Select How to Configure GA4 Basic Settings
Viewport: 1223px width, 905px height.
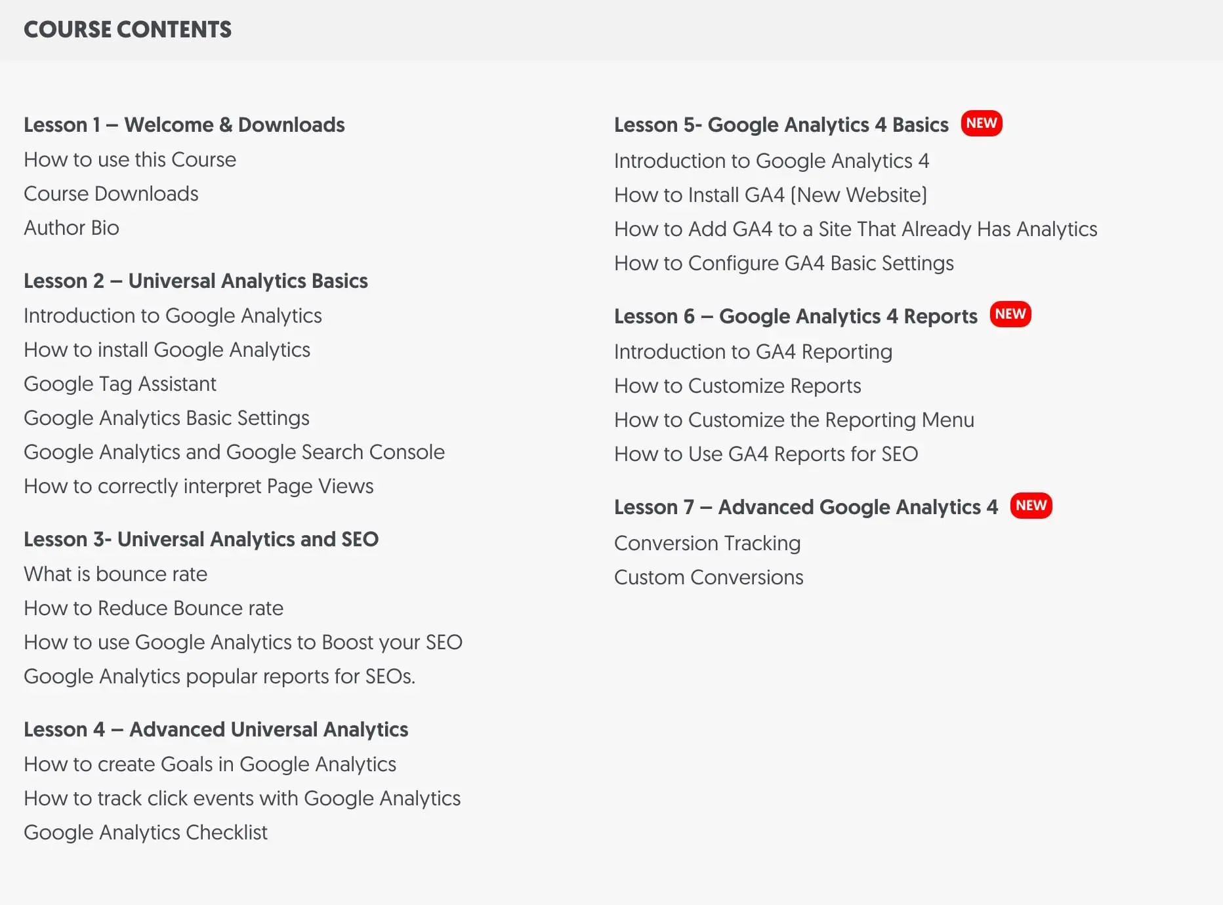tap(784, 263)
